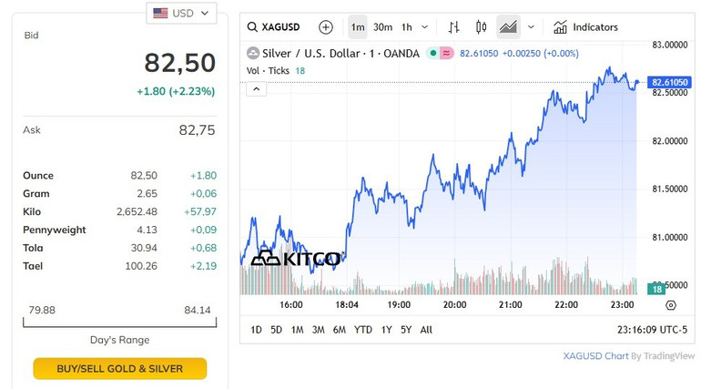Select the candlestick chart style icon
This screenshot has width=701, height=389.
482,27
